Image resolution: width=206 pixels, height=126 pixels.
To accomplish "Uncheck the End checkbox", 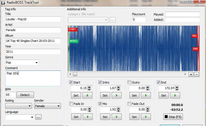I will click(159, 82).
